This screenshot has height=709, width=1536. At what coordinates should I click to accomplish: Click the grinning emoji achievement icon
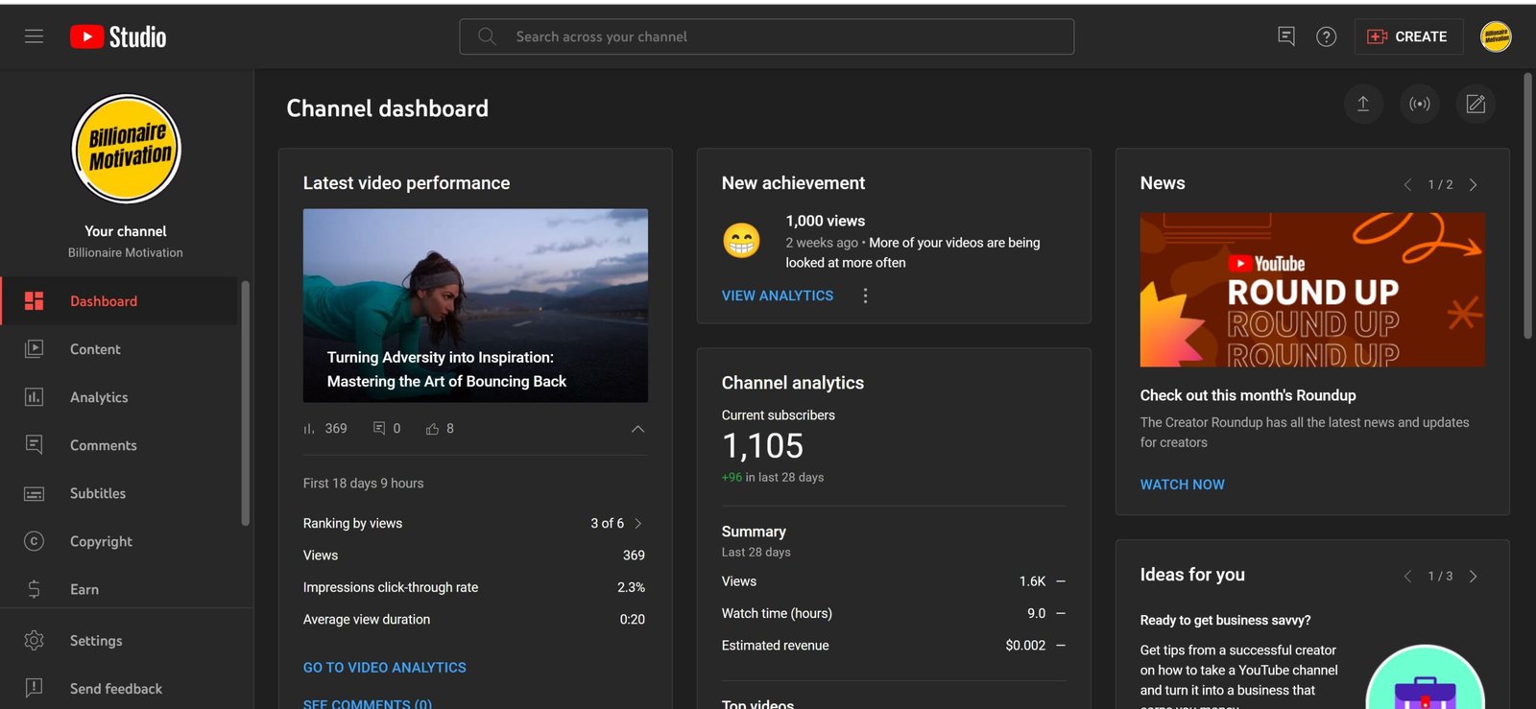tap(741, 241)
